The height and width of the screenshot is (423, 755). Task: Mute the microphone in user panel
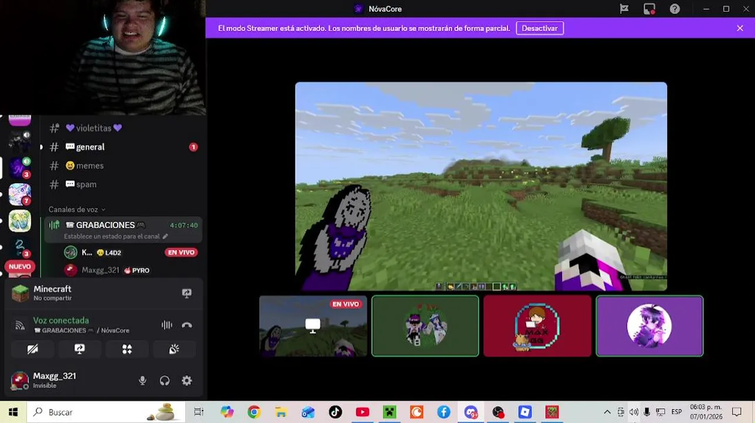142,381
